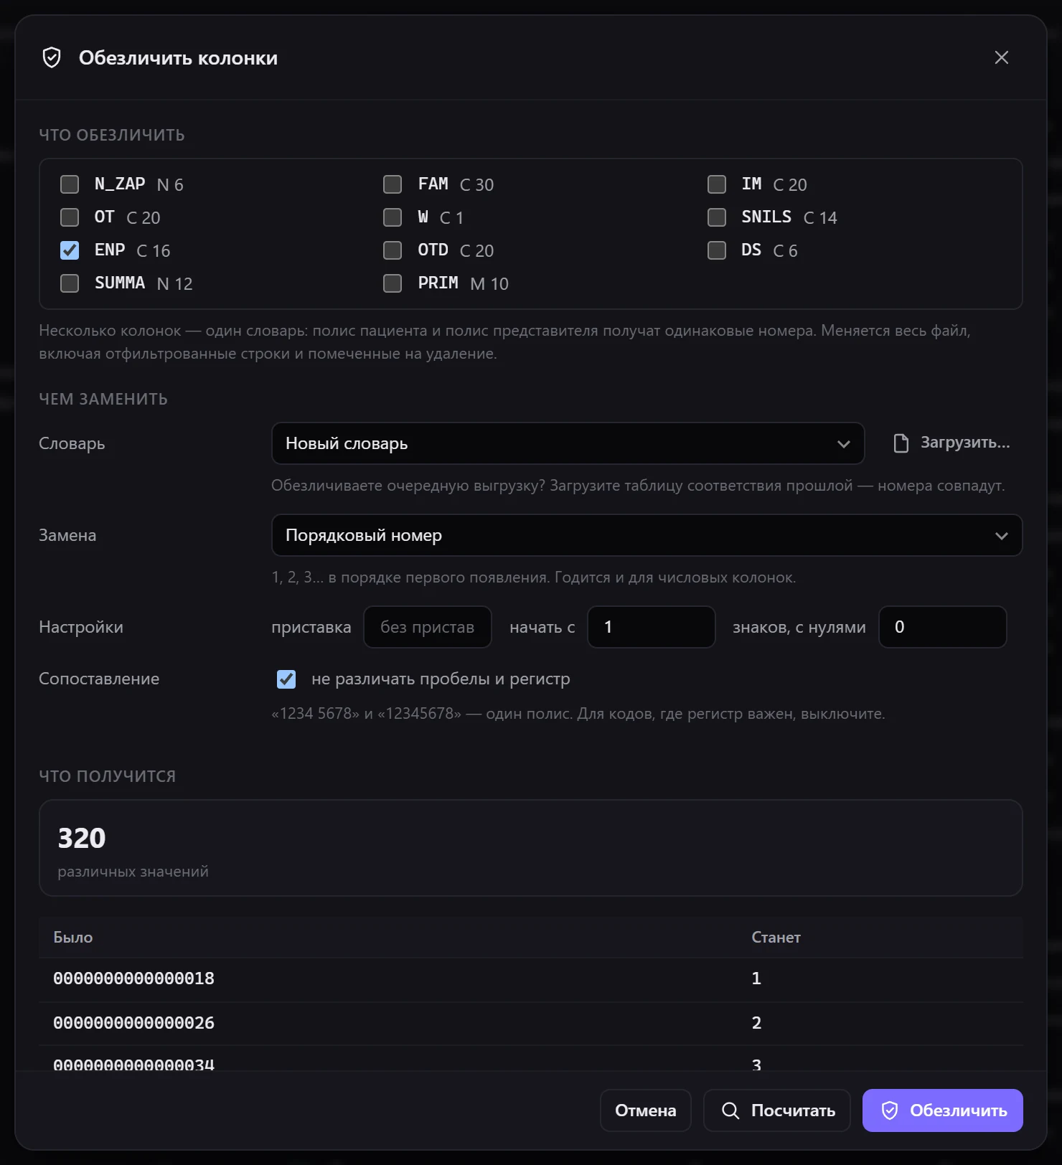Click the Отмена button

(x=646, y=1110)
